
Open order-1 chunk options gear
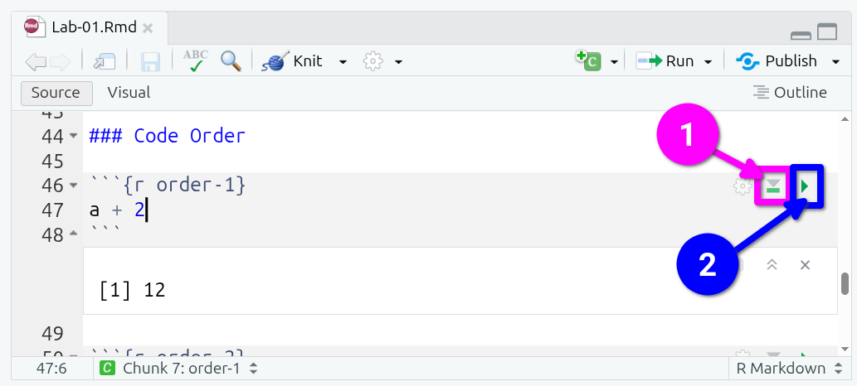742,187
